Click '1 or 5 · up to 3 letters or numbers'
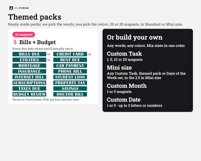 click(134, 105)
